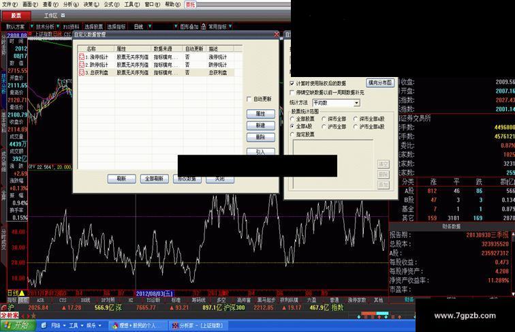
Task: Open the 公式 menu
Action: 111,4
